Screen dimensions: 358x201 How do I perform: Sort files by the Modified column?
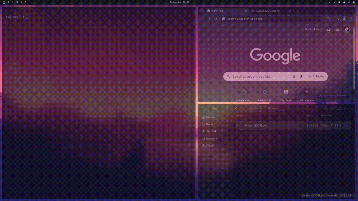pyautogui.click(x=326, y=115)
